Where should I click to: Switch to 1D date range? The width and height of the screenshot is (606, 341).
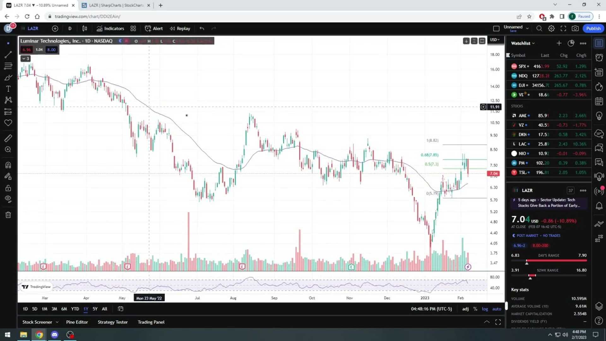click(25, 309)
